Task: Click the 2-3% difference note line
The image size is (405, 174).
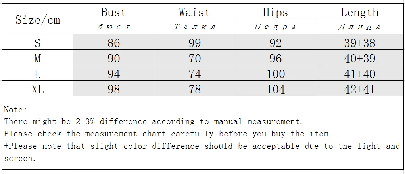Action: pos(153,121)
